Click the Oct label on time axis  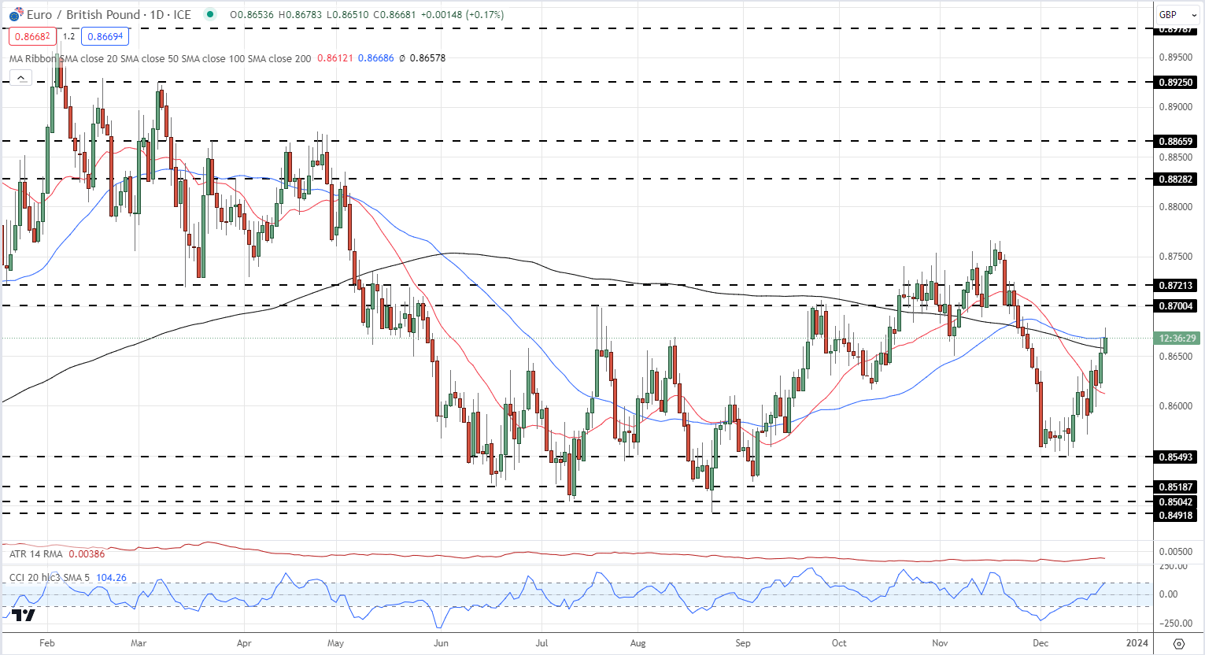tap(839, 643)
